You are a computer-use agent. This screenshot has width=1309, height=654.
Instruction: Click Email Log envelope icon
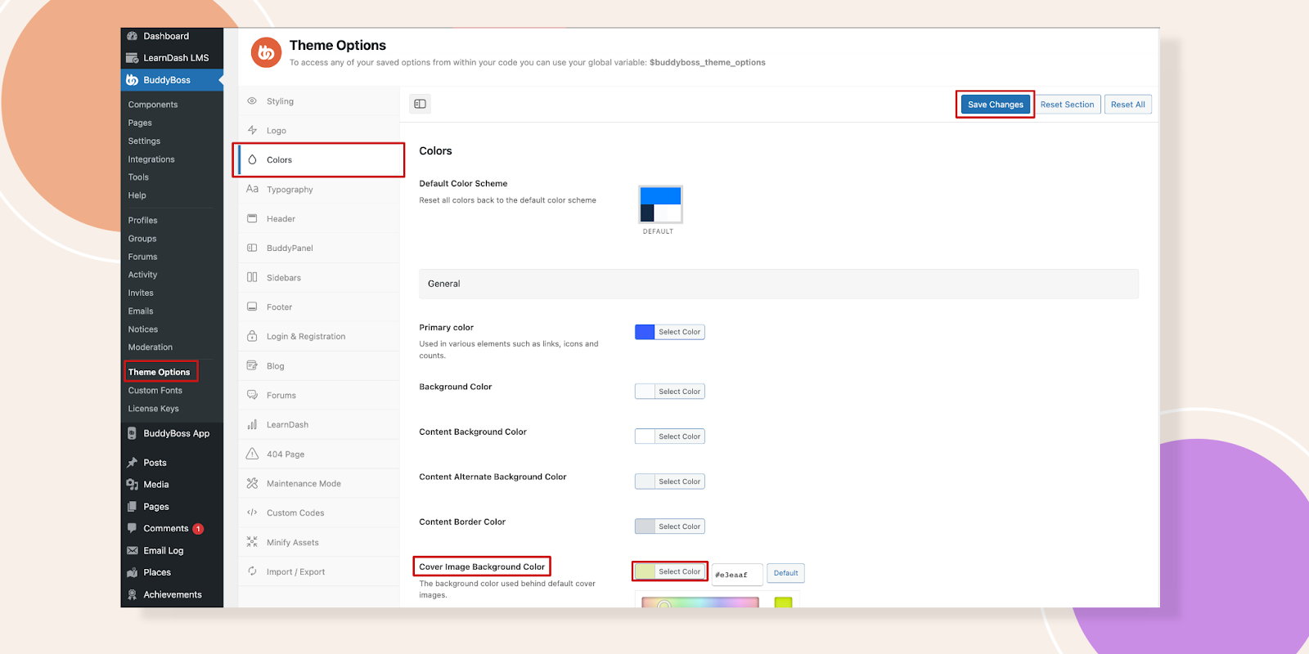(x=133, y=551)
